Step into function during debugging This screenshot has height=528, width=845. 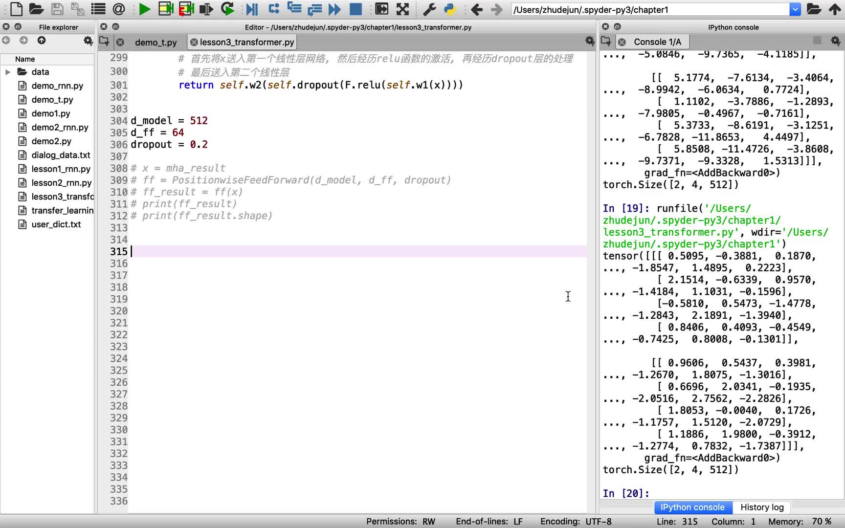click(294, 9)
